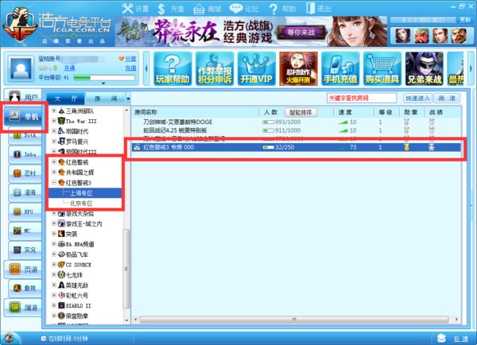Screen dimensions: 477x345
Task: Expand the 极品飞车 tree node
Action: (x=54, y=254)
